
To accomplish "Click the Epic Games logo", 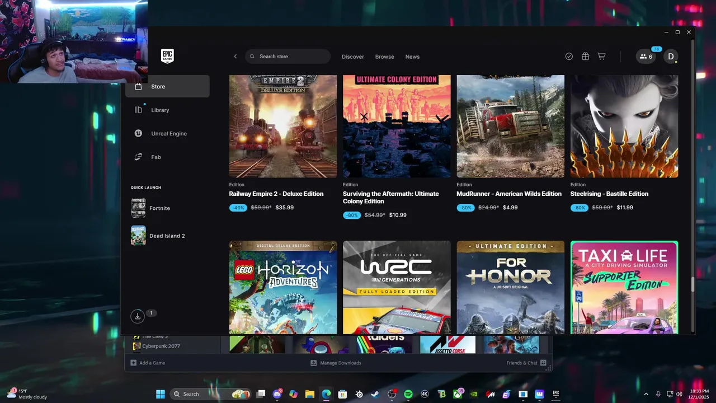I will click(167, 56).
